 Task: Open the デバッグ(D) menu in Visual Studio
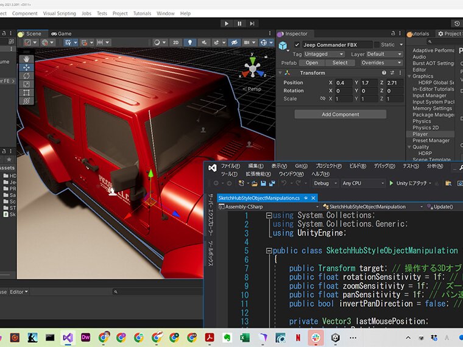[384, 166]
